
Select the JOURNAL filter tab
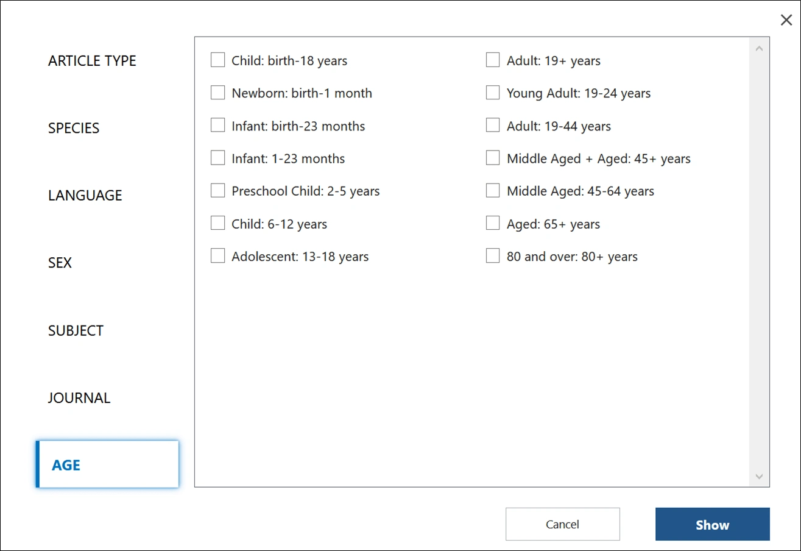pos(79,398)
